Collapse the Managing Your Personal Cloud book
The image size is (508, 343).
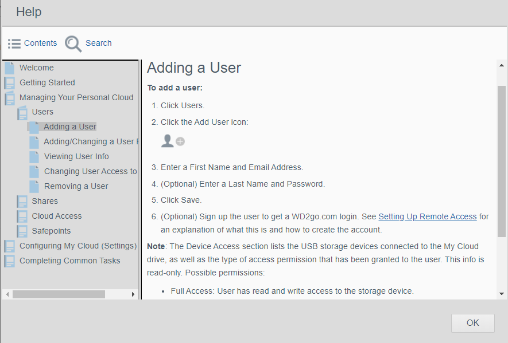coord(9,98)
